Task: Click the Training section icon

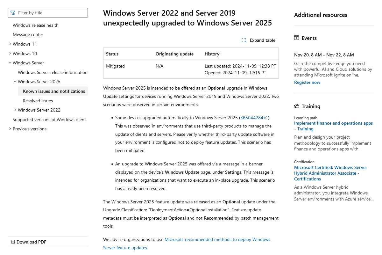Action: pos(297,106)
